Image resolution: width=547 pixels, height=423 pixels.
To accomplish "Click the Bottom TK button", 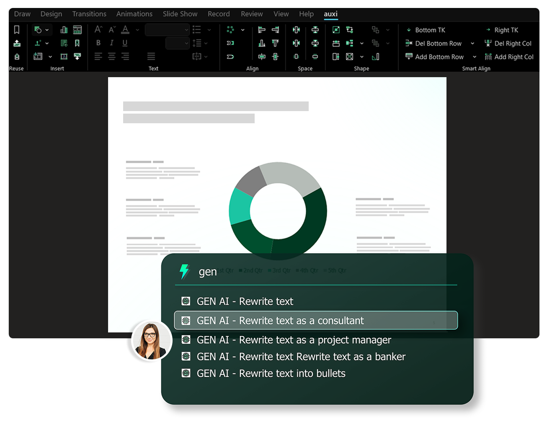I will 426,30.
